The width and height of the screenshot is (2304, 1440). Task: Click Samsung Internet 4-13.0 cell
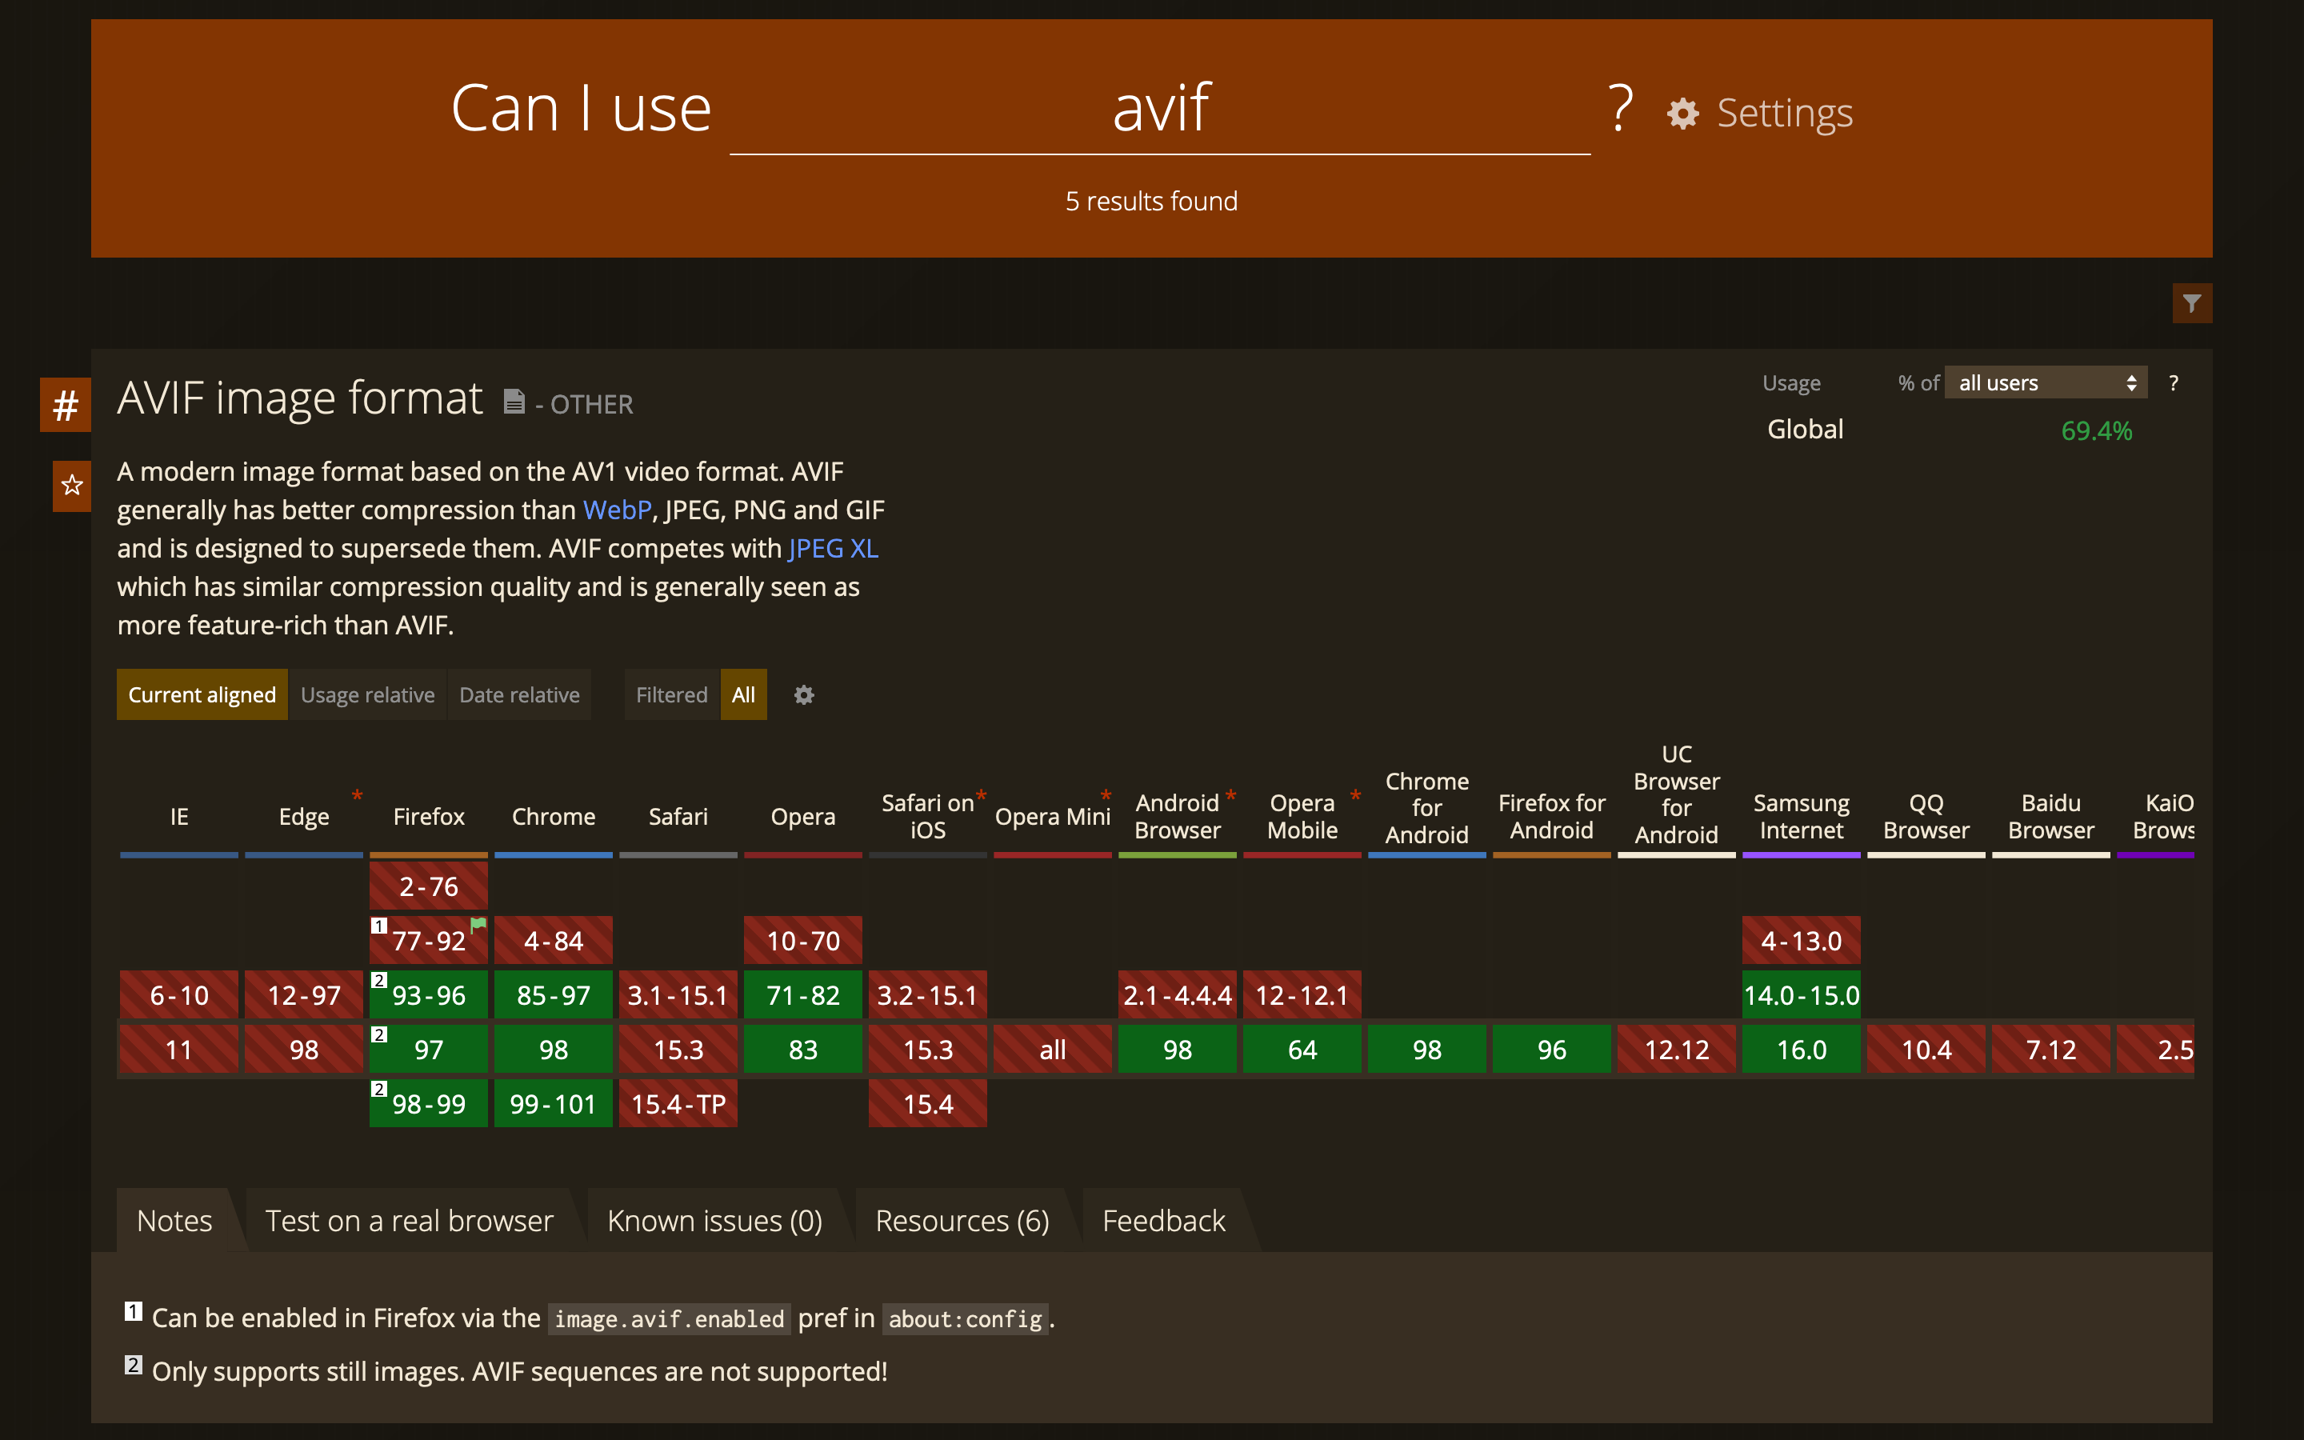(1802, 941)
